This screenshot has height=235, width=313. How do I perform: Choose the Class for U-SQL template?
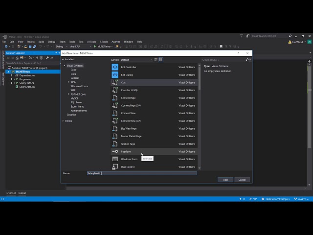click(x=154, y=90)
